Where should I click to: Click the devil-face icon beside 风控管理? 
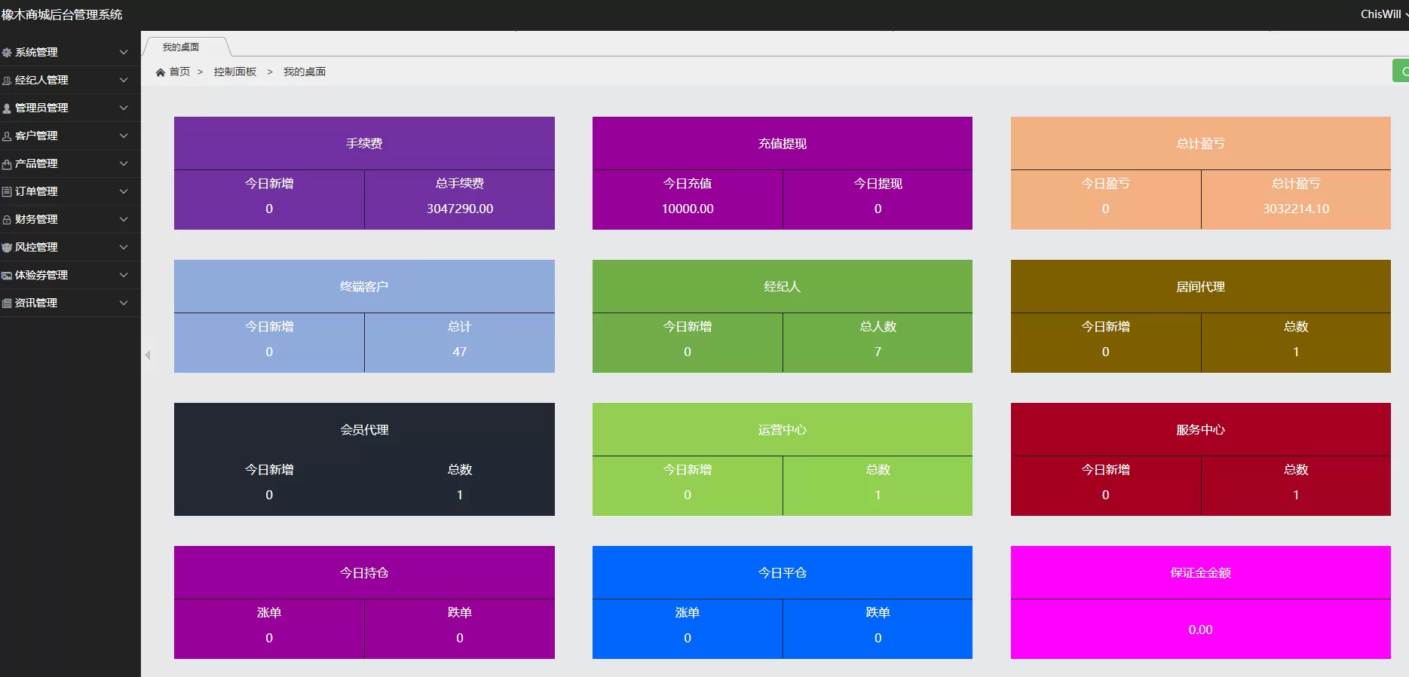(7, 248)
